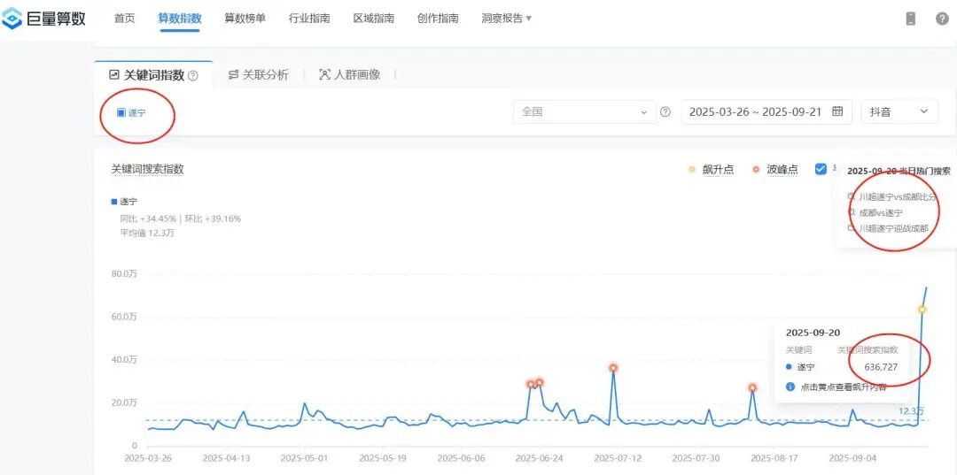Open the 抖音 platform dropdown
This screenshot has width=957, height=475.
pyautogui.click(x=899, y=112)
